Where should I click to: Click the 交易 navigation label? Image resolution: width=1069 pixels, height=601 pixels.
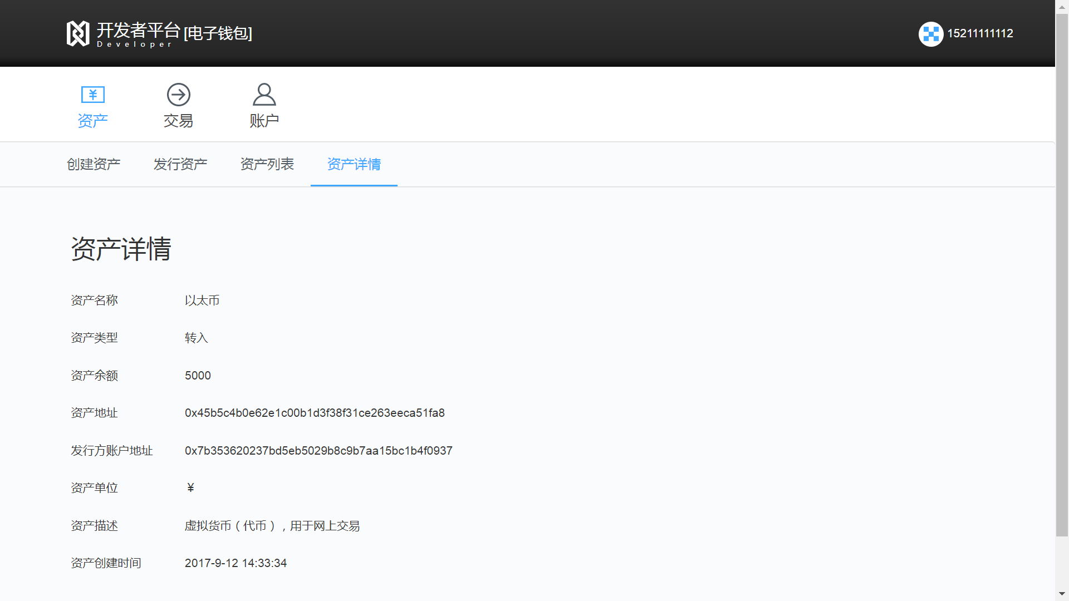(x=178, y=121)
